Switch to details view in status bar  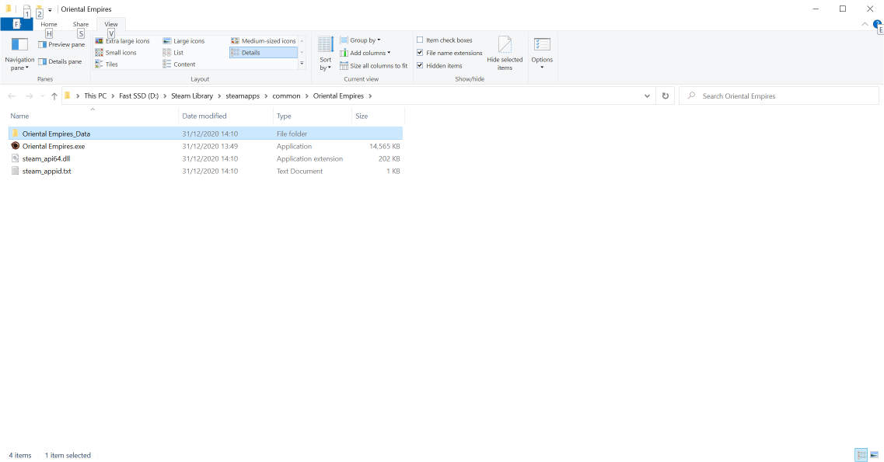[x=861, y=455]
